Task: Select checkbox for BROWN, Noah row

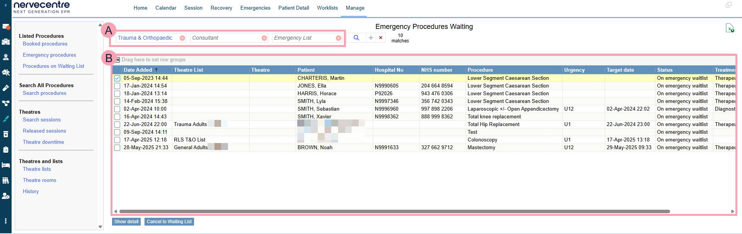Action: [117, 148]
